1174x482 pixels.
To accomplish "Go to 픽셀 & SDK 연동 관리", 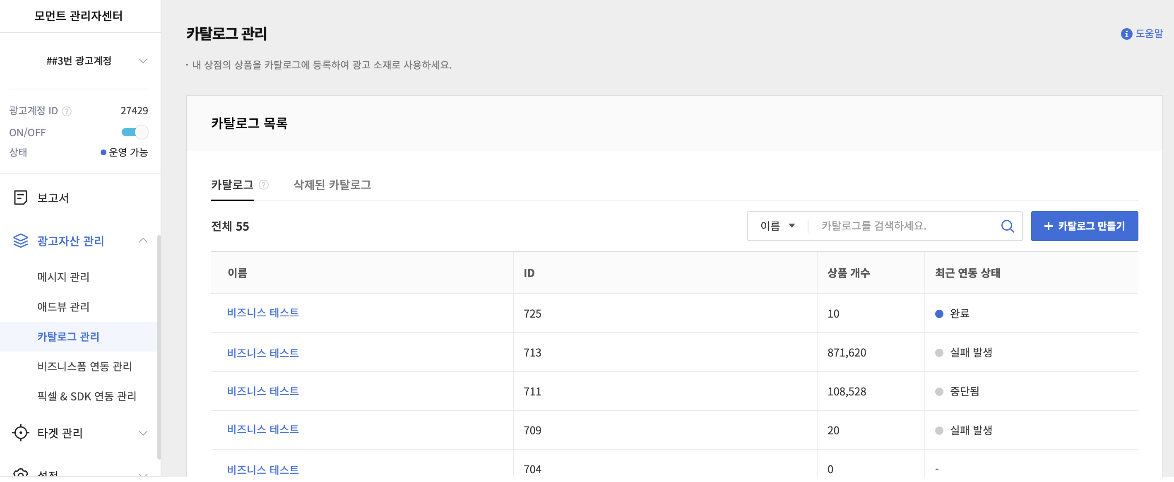I will [x=87, y=396].
